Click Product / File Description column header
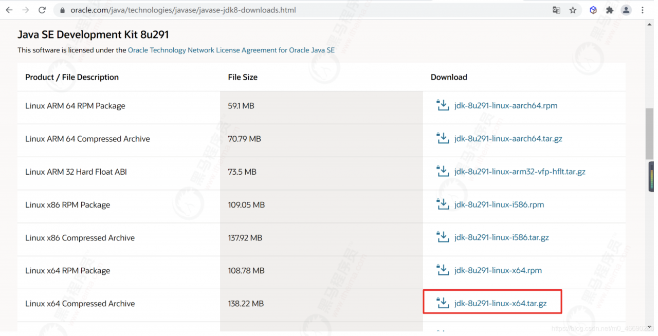Viewport: 658px width, 336px height. coord(72,77)
